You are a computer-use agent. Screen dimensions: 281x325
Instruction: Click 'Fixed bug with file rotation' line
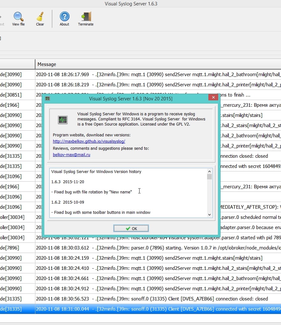[x=91, y=192]
